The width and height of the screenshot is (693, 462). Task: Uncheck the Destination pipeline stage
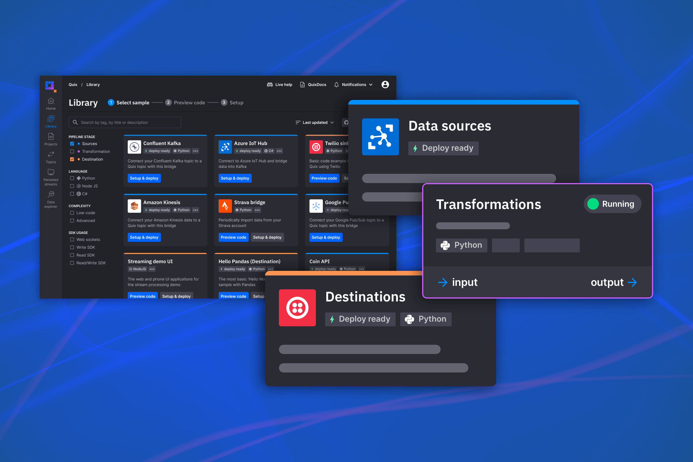coord(72,159)
